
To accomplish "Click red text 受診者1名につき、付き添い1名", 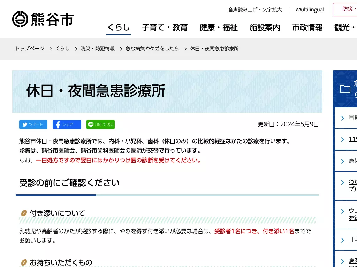I will [x=254, y=231].
